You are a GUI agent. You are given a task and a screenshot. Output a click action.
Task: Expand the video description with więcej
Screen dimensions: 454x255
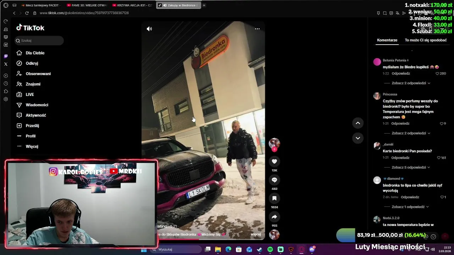pyautogui.click(x=256, y=234)
